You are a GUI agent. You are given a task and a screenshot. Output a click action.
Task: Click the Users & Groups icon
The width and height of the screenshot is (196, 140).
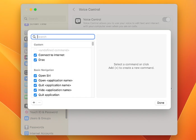pyautogui.click(x=27, y=118)
